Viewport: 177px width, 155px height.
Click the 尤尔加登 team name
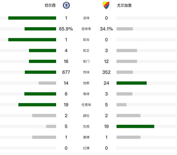[124, 5]
